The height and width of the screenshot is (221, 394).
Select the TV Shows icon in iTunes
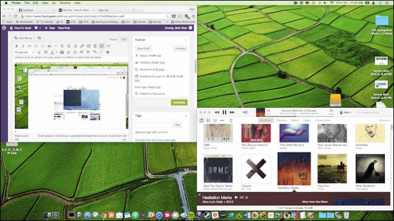click(215, 121)
